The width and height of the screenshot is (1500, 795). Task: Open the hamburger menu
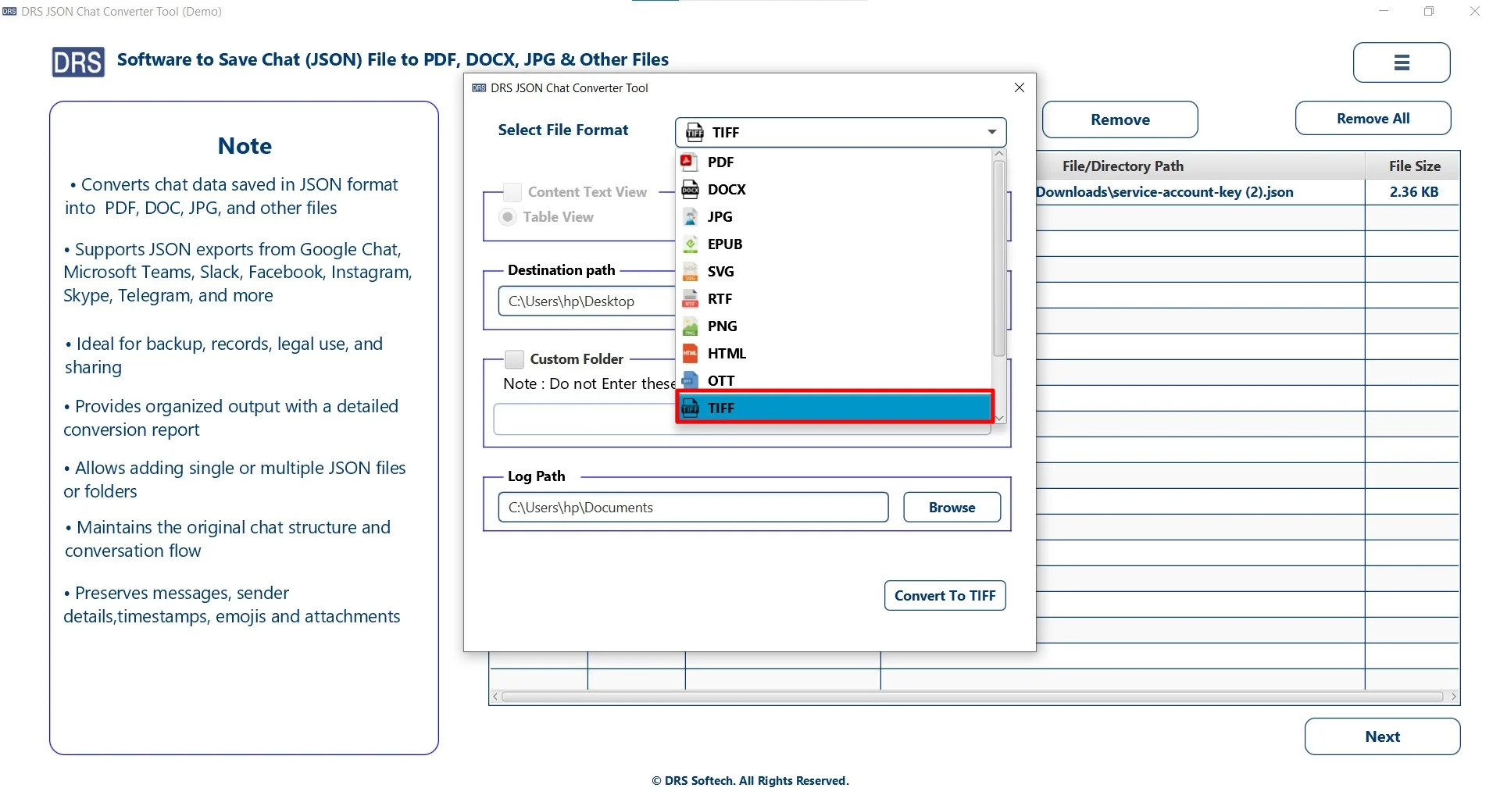[1401, 62]
